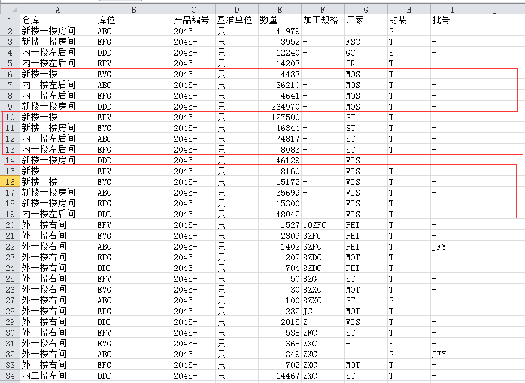Select the 10ZFC specification cell

pyautogui.click(x=322, y=224)
